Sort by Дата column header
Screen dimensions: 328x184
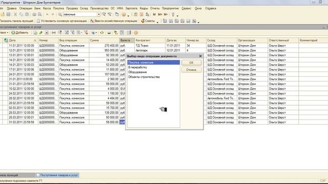pyautogui.click(x=23, y=40)
